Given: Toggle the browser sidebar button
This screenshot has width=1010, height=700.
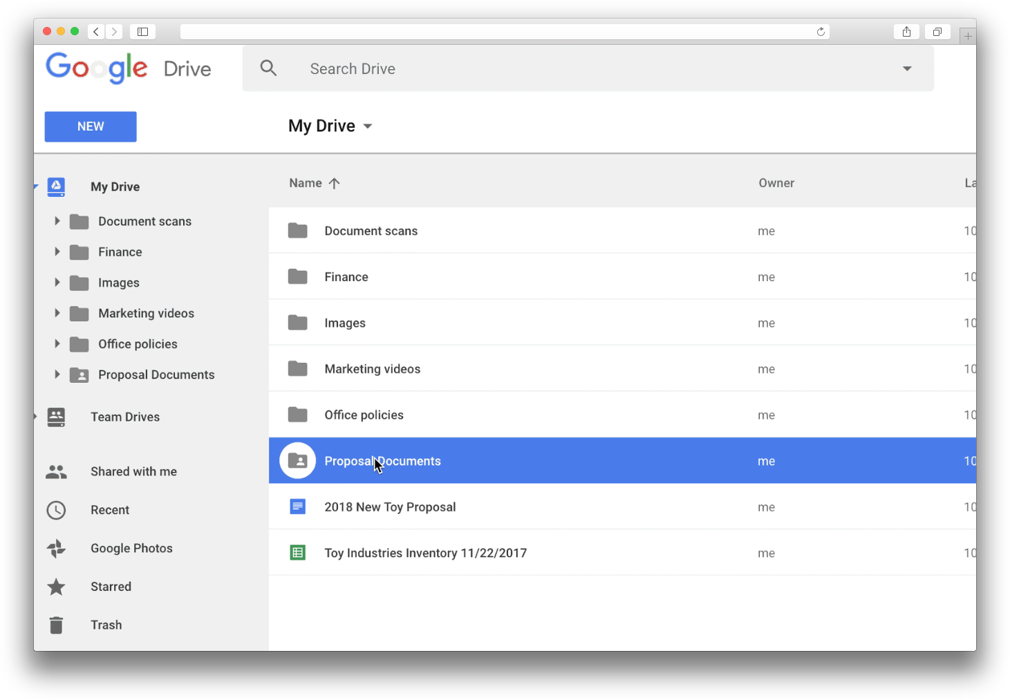Looking at the screenshot, I should point(142,32).
